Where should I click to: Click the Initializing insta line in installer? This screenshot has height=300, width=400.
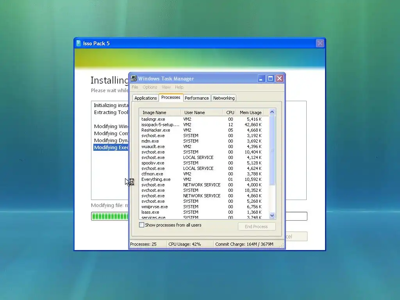[111, 105]
